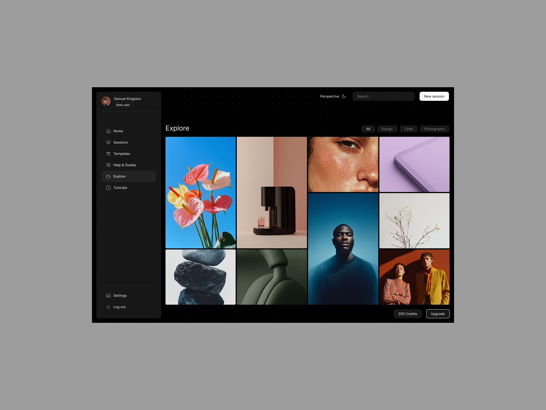
Task: Check remaining credits via 200 Credits indicator
Action: pyautogui.click(x=407, y=314)
